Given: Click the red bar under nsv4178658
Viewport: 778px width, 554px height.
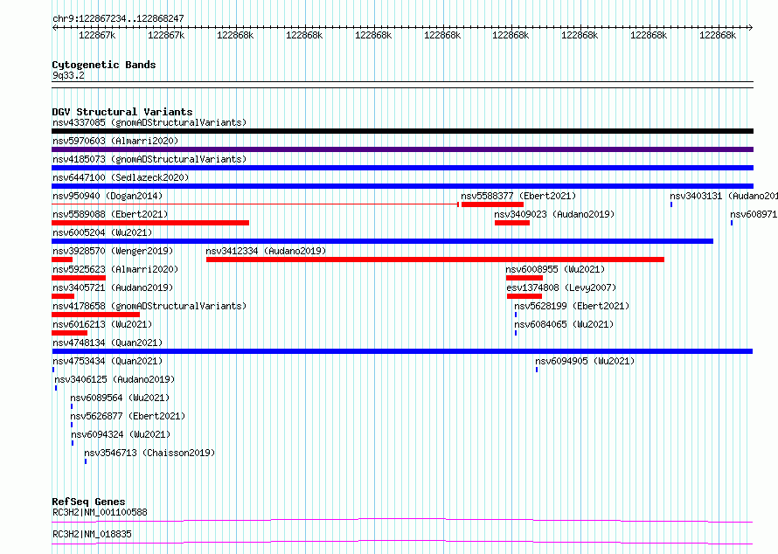Looking at the screenshot, I should coord(96,315).
